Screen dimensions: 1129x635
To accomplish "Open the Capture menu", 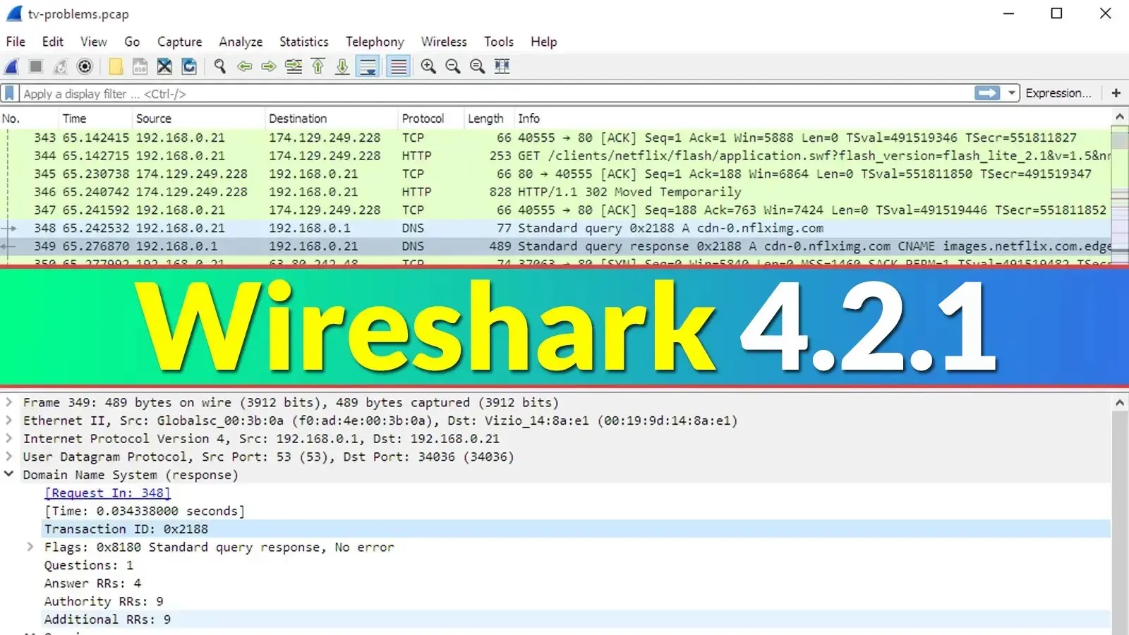I will click(x=179, y=42).
